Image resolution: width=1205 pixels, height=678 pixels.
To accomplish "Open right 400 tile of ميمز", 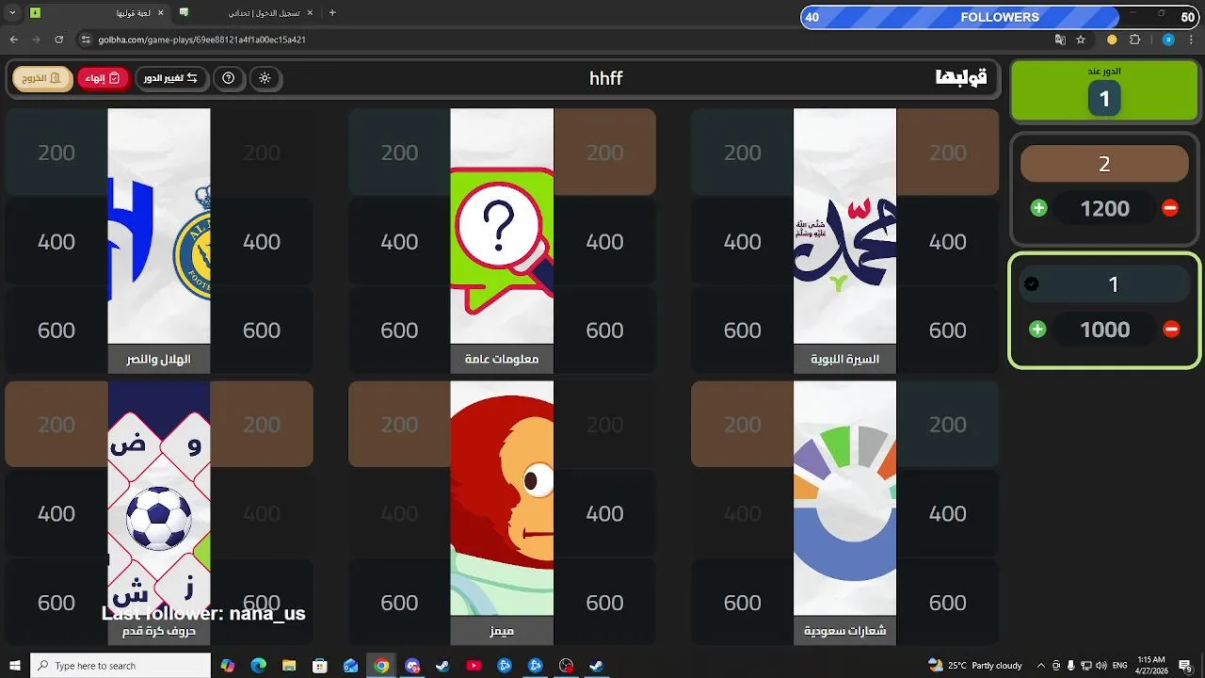I will point(604,513).
